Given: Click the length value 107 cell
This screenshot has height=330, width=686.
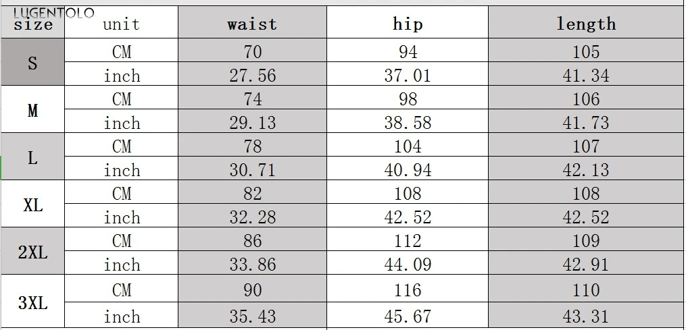Looking at the screenshot, I should (x=586, y=146).
